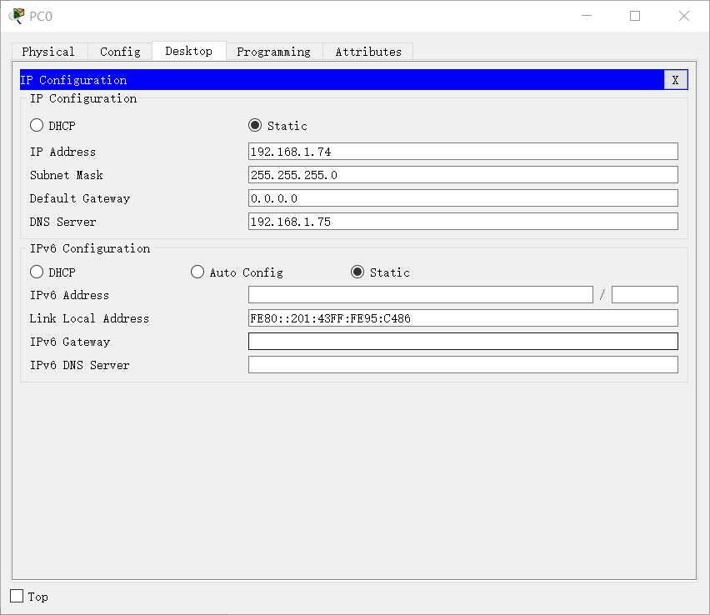710x615 pixels.
Task: Click the Packet Tracer icon in title bar
Action: coord(17,16)
